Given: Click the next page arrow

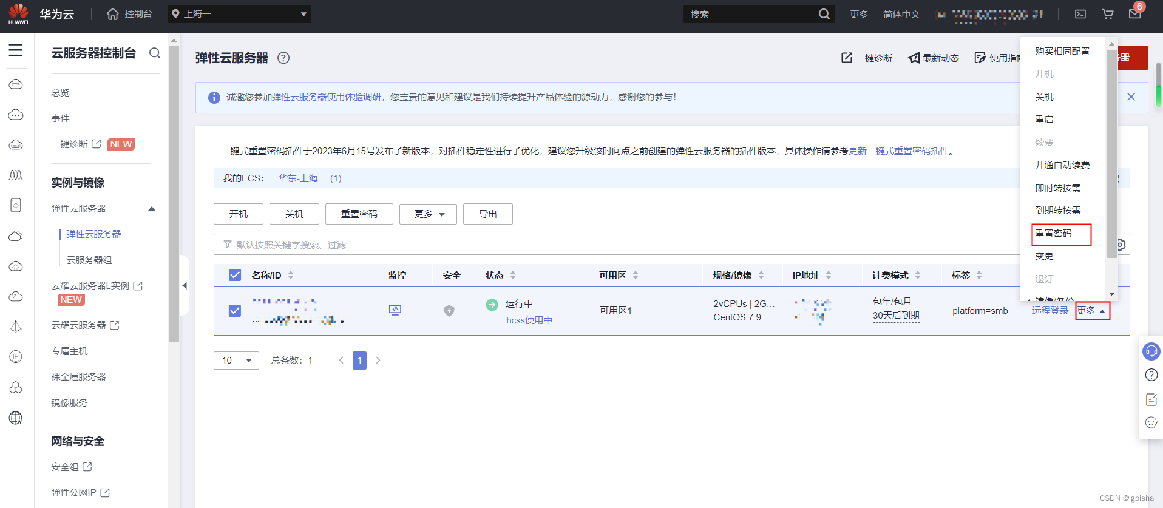Looking at the screenshot, I should [x=378, y=361].
